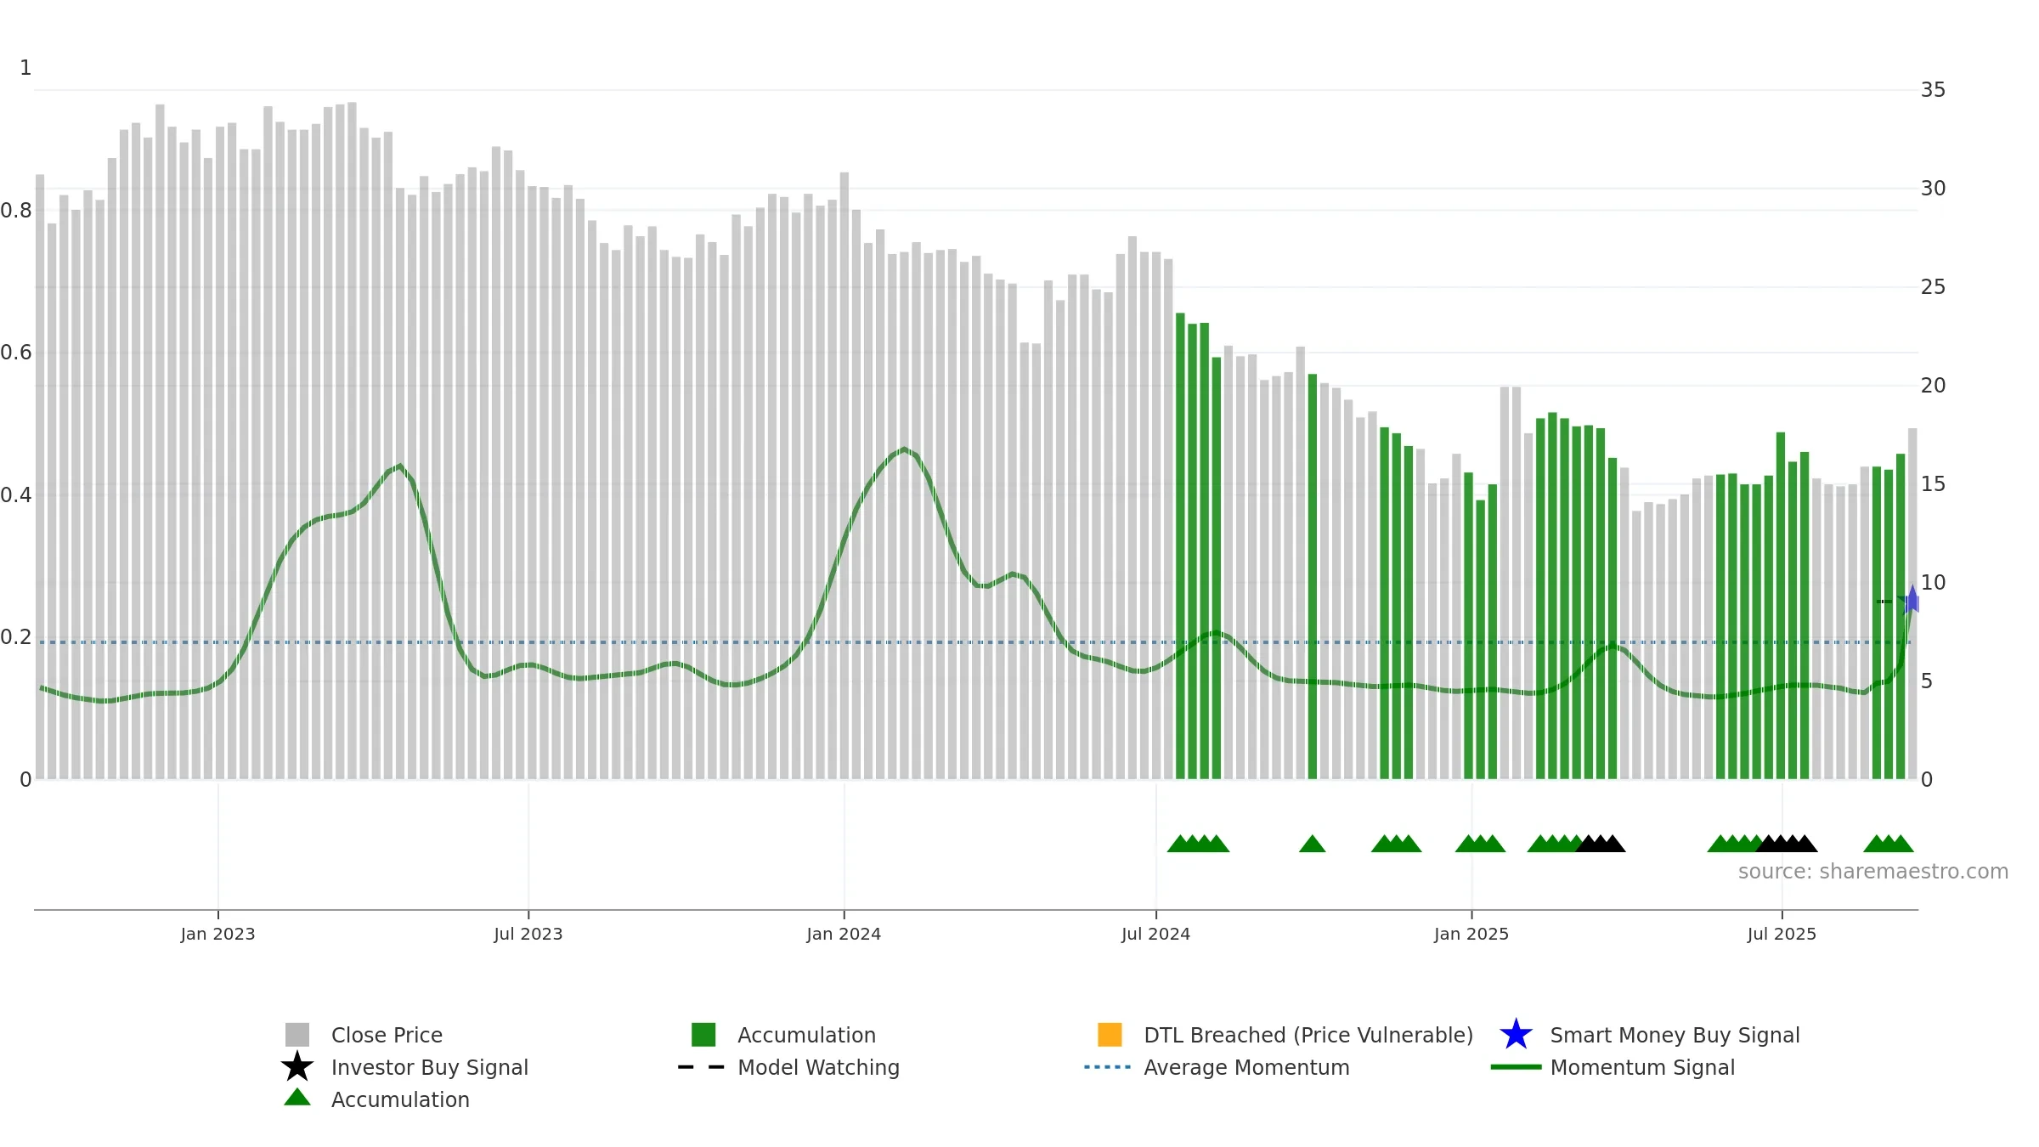Viewport: 2039px width, 1147px height.
Task: Click the sharemaestro.com source text
Action: tap(1873, 872)
